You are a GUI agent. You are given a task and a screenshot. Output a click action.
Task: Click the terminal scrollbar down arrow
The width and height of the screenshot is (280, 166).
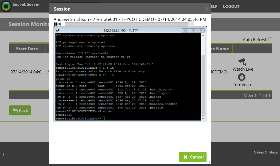(203, 119)
